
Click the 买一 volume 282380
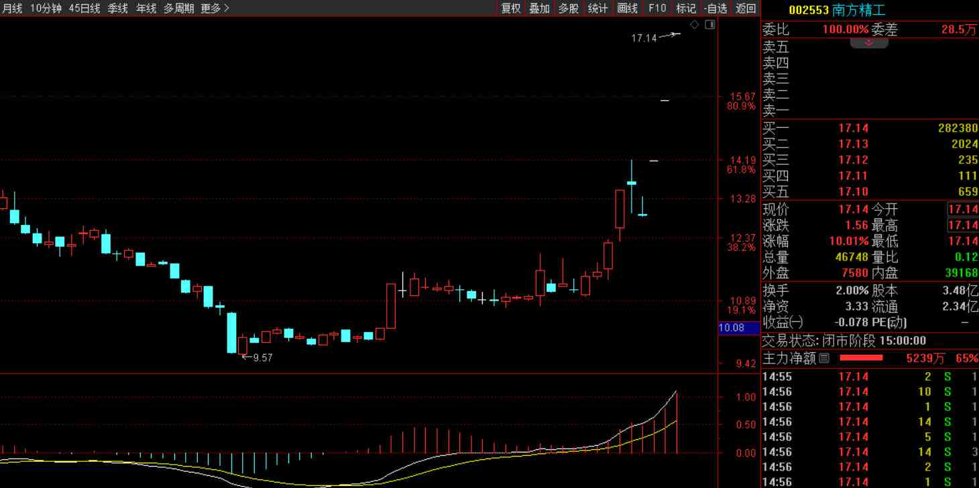click(958, 128)
